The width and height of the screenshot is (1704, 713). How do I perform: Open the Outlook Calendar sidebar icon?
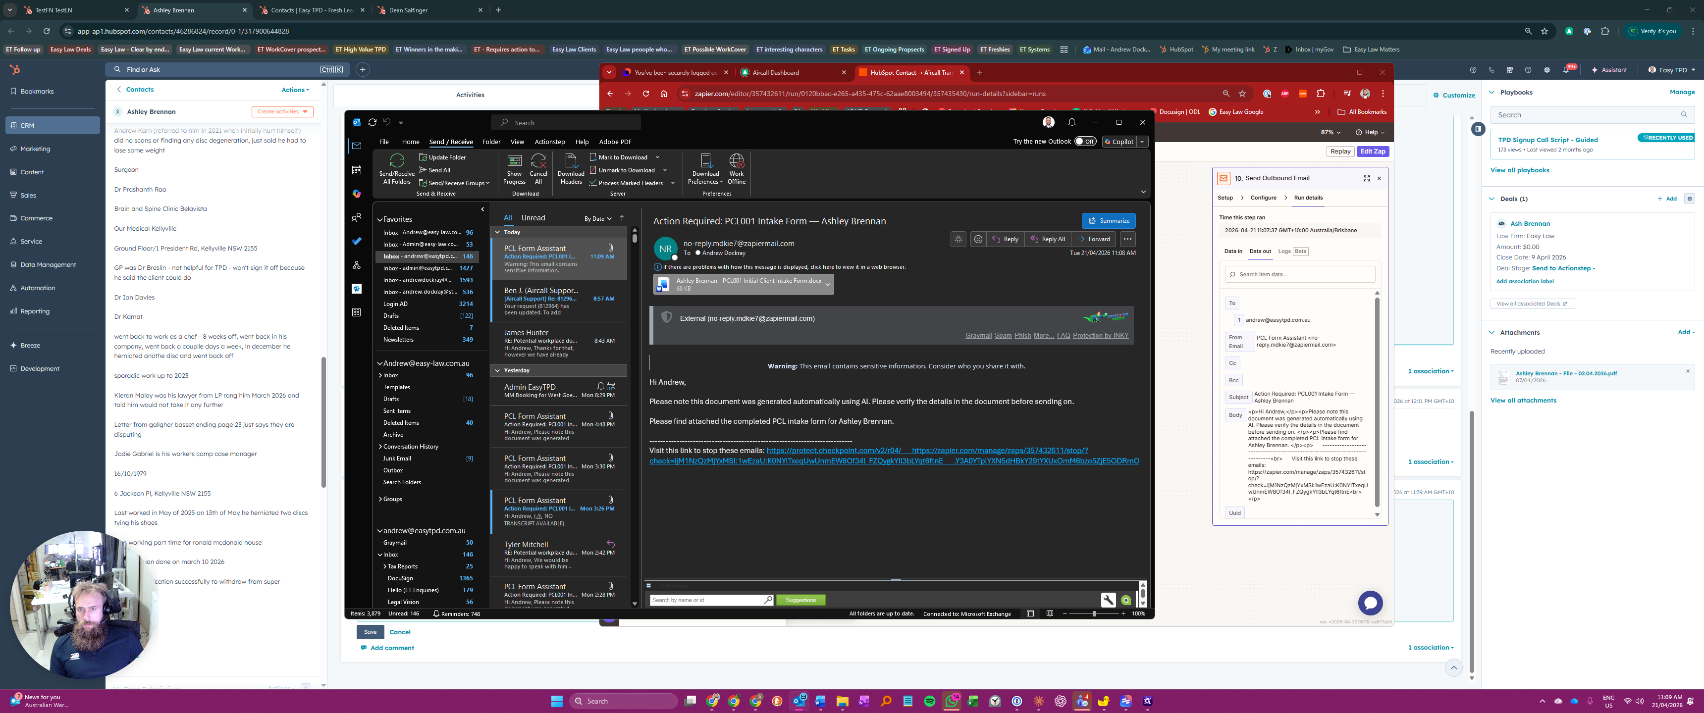(x=357, y=170)
